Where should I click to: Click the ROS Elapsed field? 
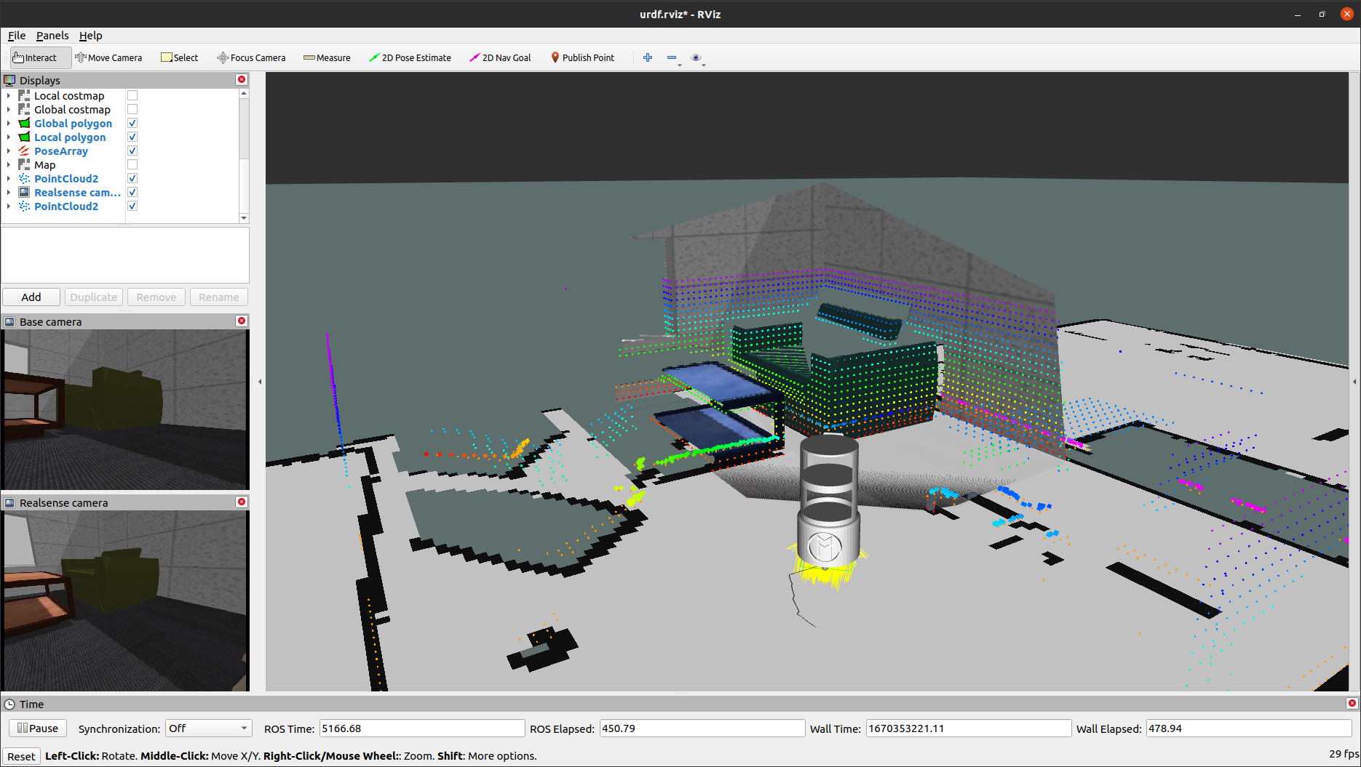(702, 728)
